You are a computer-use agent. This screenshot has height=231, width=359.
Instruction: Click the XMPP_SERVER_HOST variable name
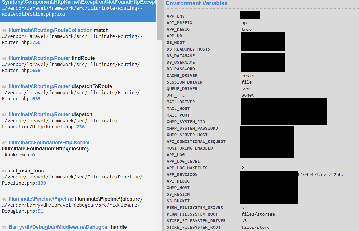click(x=187, y=135)
